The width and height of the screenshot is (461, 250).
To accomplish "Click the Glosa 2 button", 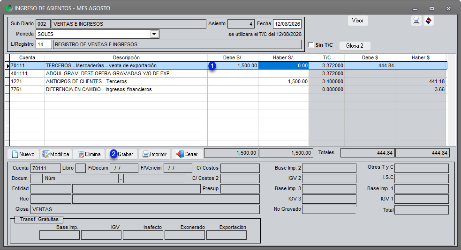I will click(x=355, y=46).
